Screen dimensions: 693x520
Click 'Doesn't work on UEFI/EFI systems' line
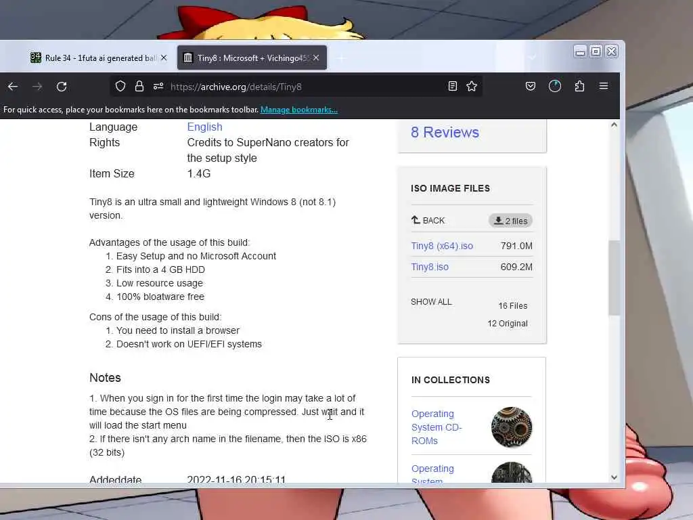coord(189,344)
